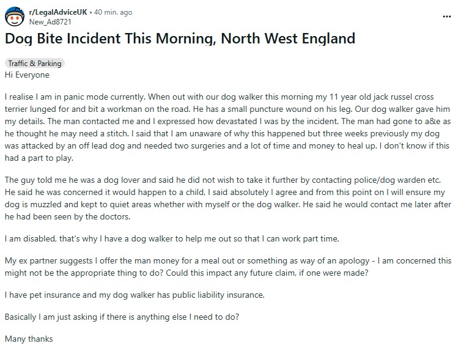Click the I have pet insurance line
The width and height of the screenshot is (461, 357).
point(135,295)
